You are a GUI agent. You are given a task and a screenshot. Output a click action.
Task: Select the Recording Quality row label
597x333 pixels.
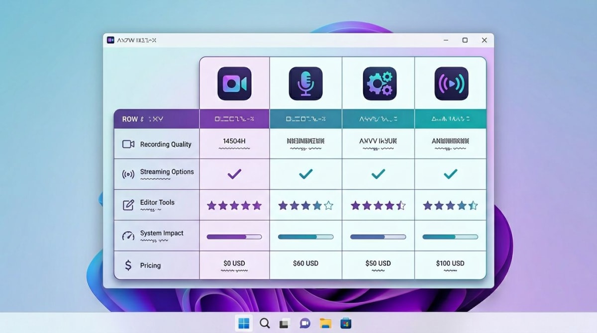166,144
